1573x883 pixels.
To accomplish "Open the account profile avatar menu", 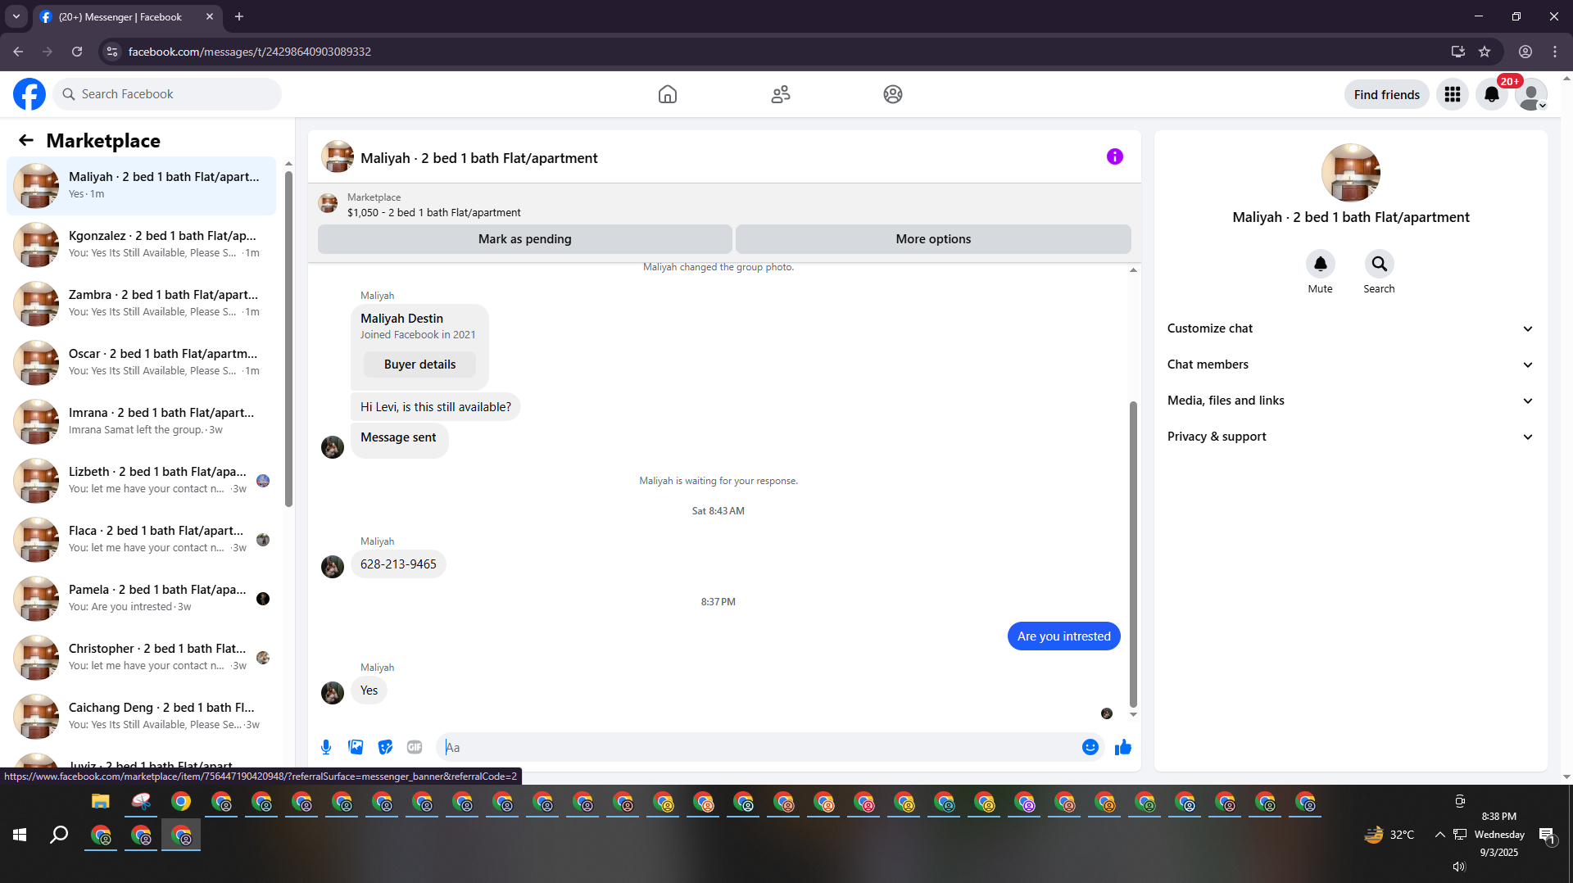I will coord(1531,94).
